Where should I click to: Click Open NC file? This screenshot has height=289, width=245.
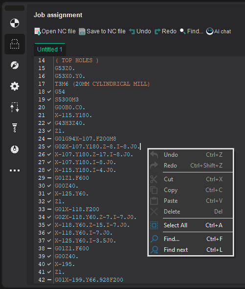click(x=55, y=31)
